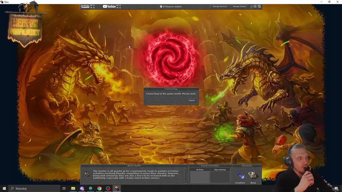Open the Windows notification center
342x192 pixels.
[336, 189]
